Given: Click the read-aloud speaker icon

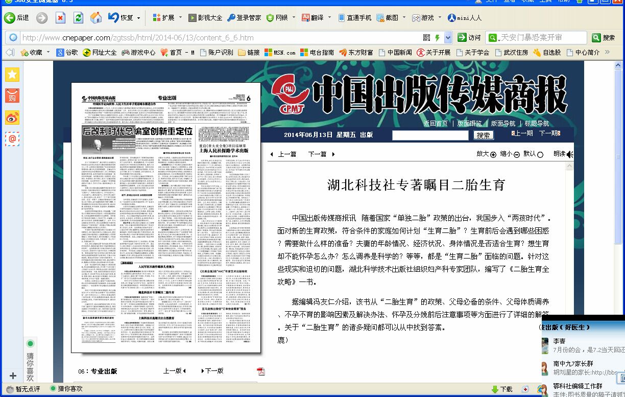Looking at the screenshot, I should pyautogui.click(x=570, y=154).
